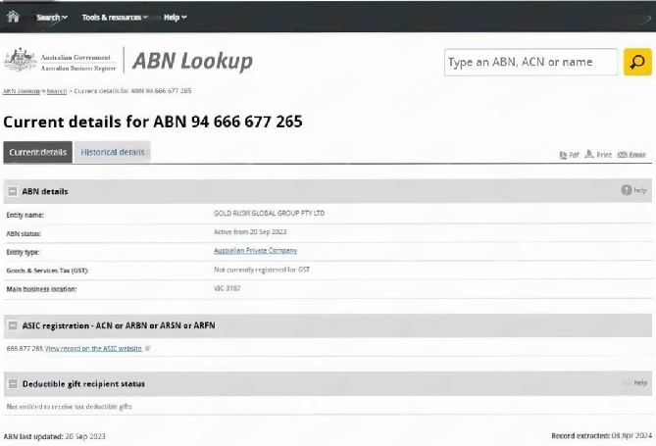
Task: Select entity name GOLD RUSH GLOBAL GROUP PTY LTD
Action: pyautogui.click(x=269, y=213)
